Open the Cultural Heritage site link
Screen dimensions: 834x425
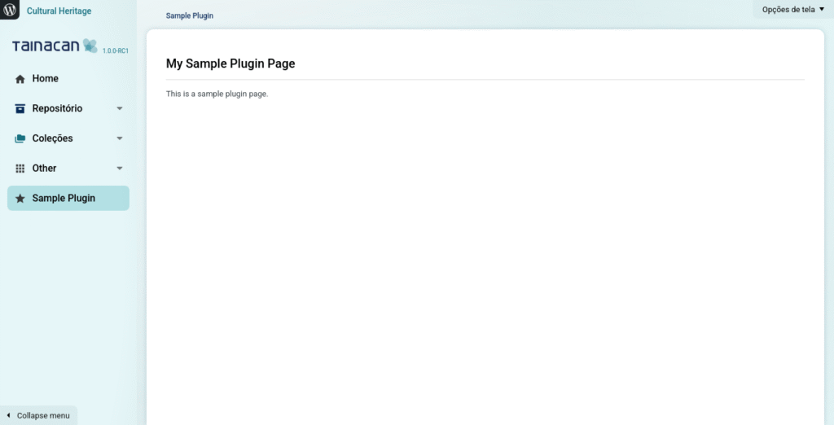pyautogui.click(x=59, y=11)
